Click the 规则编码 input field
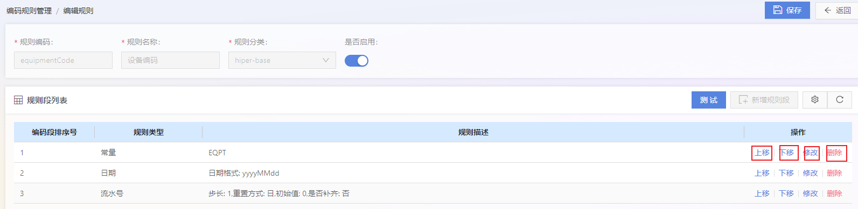858x209 pixels. 63,60
